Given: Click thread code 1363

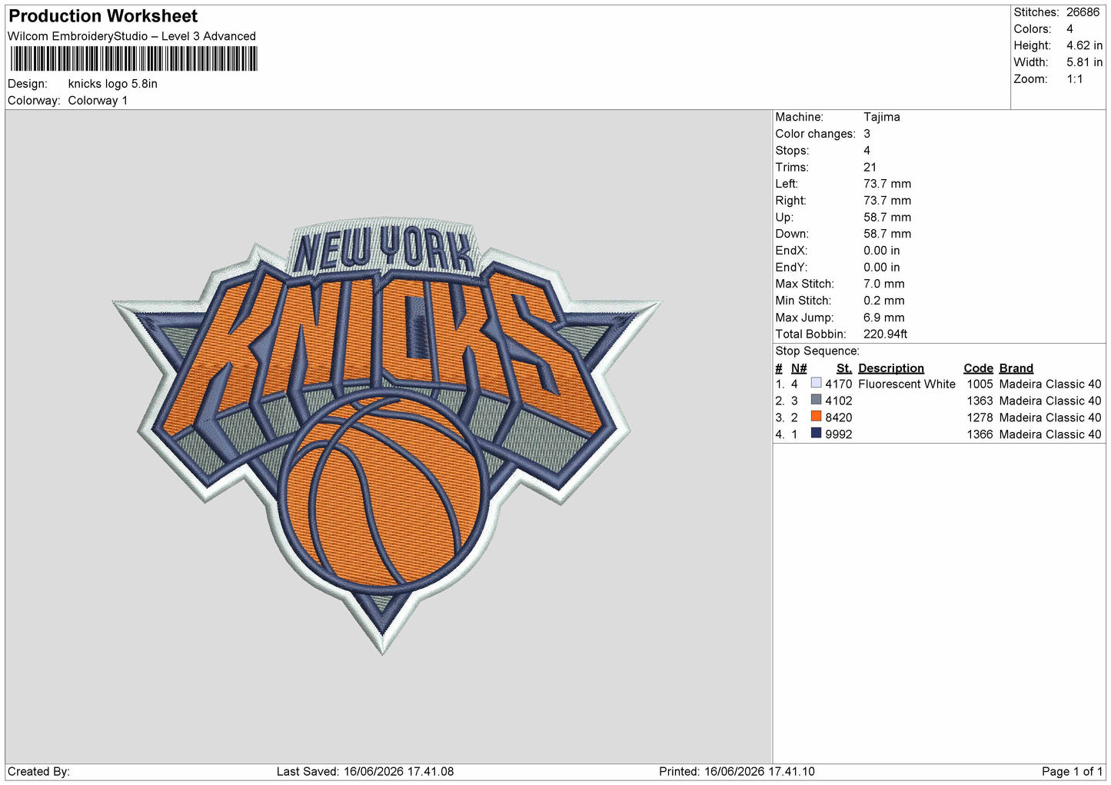Looking at the screenshot, I should 980,401.
